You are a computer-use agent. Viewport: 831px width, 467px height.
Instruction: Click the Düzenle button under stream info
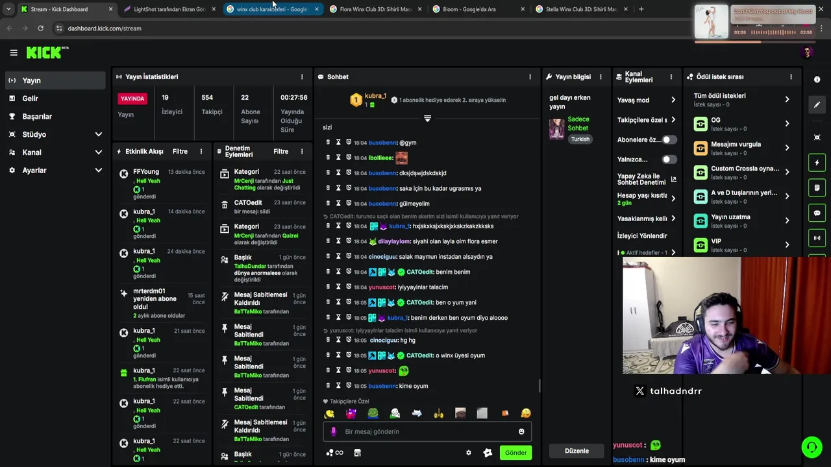coord(577,451)
